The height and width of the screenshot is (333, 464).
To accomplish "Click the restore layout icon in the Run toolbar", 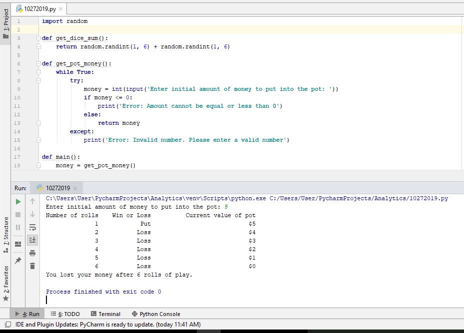I will click(x=18, y=244).
